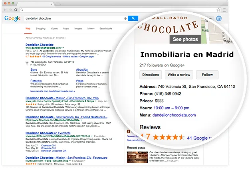Open the Google+ page link

click(87, 57)
